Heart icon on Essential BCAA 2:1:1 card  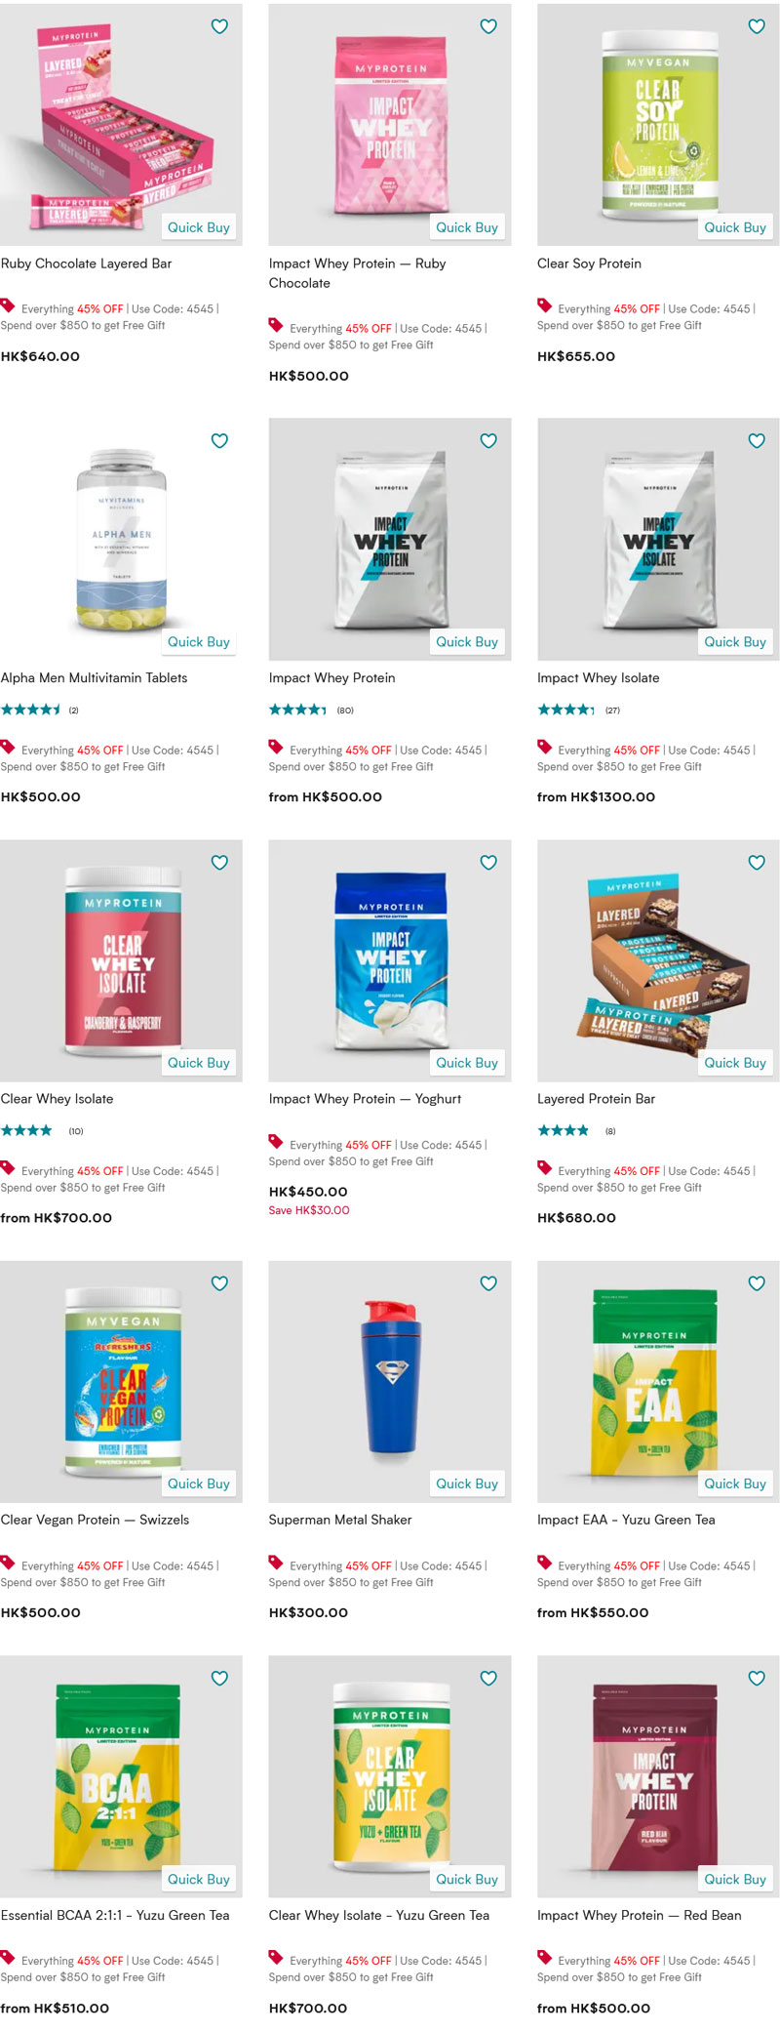[219, 1678]
